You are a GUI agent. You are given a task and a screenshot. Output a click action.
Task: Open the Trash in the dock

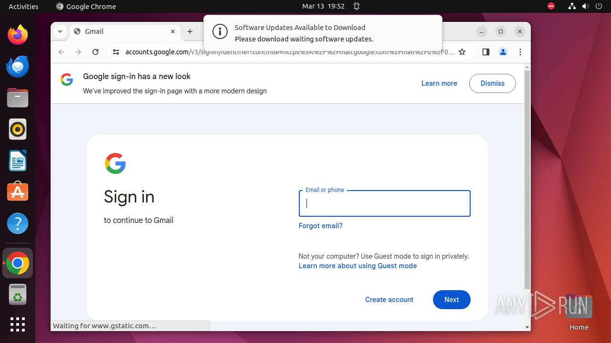18,294
